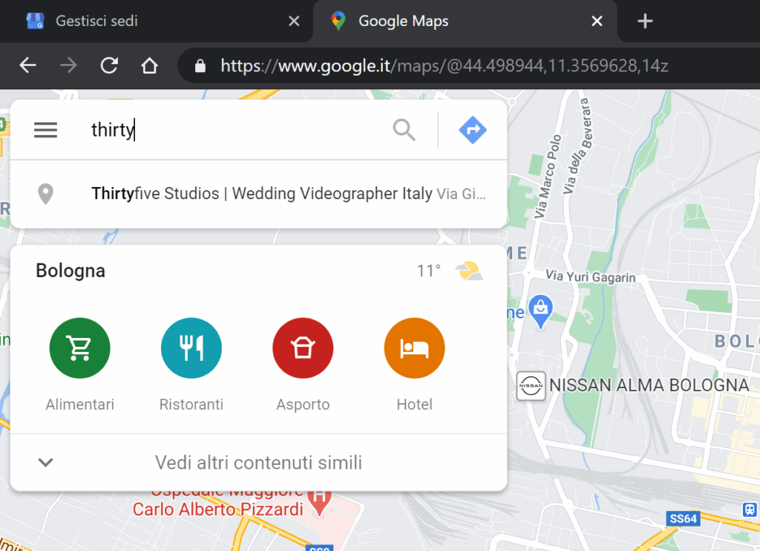Select the Hotel bed icon
The height and width of the screenshot is (551, 760).
pos(414,348)
